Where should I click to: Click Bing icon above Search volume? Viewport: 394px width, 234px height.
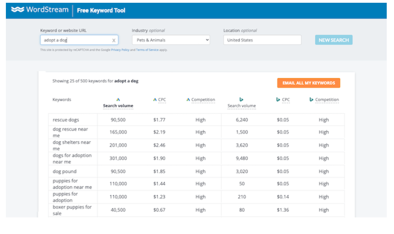(241, 100)
